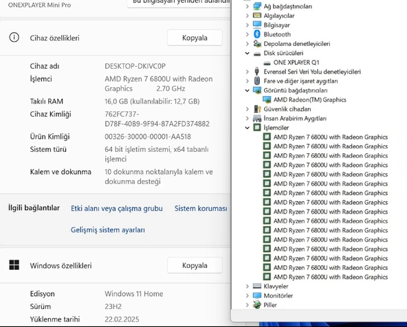Screen dimensions: 407x327
Task: Select the first AMD Ryzen 7 6800U processor entry
Action: click(x=325, y=137)
